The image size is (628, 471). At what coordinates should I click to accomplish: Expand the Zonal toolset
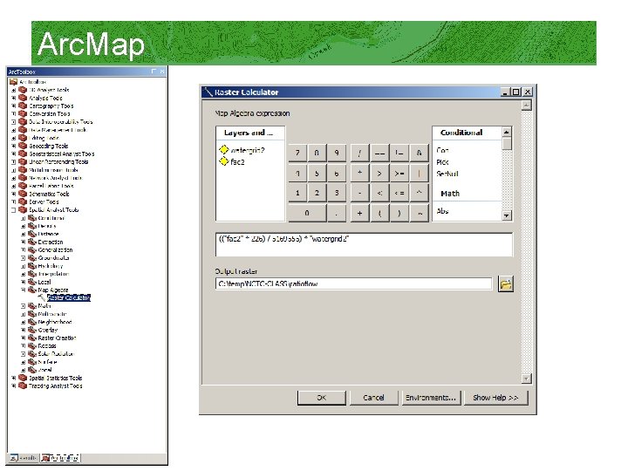(24, 370)
